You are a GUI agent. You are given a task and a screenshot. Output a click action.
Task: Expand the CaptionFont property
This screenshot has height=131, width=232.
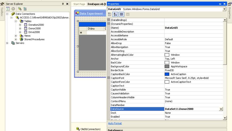tap(109, 78)
